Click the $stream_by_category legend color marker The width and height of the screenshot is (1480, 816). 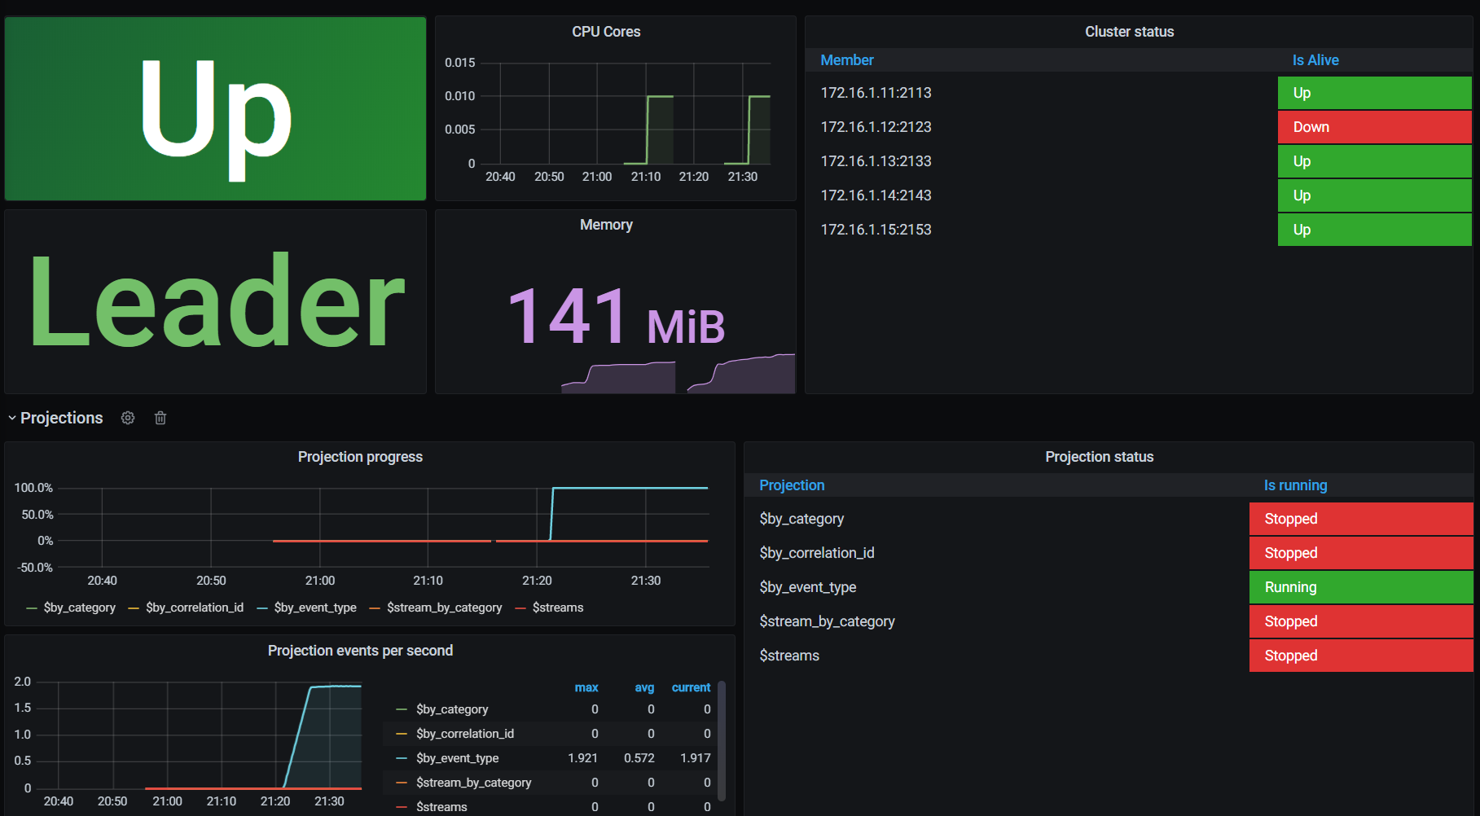pos(375,608)
